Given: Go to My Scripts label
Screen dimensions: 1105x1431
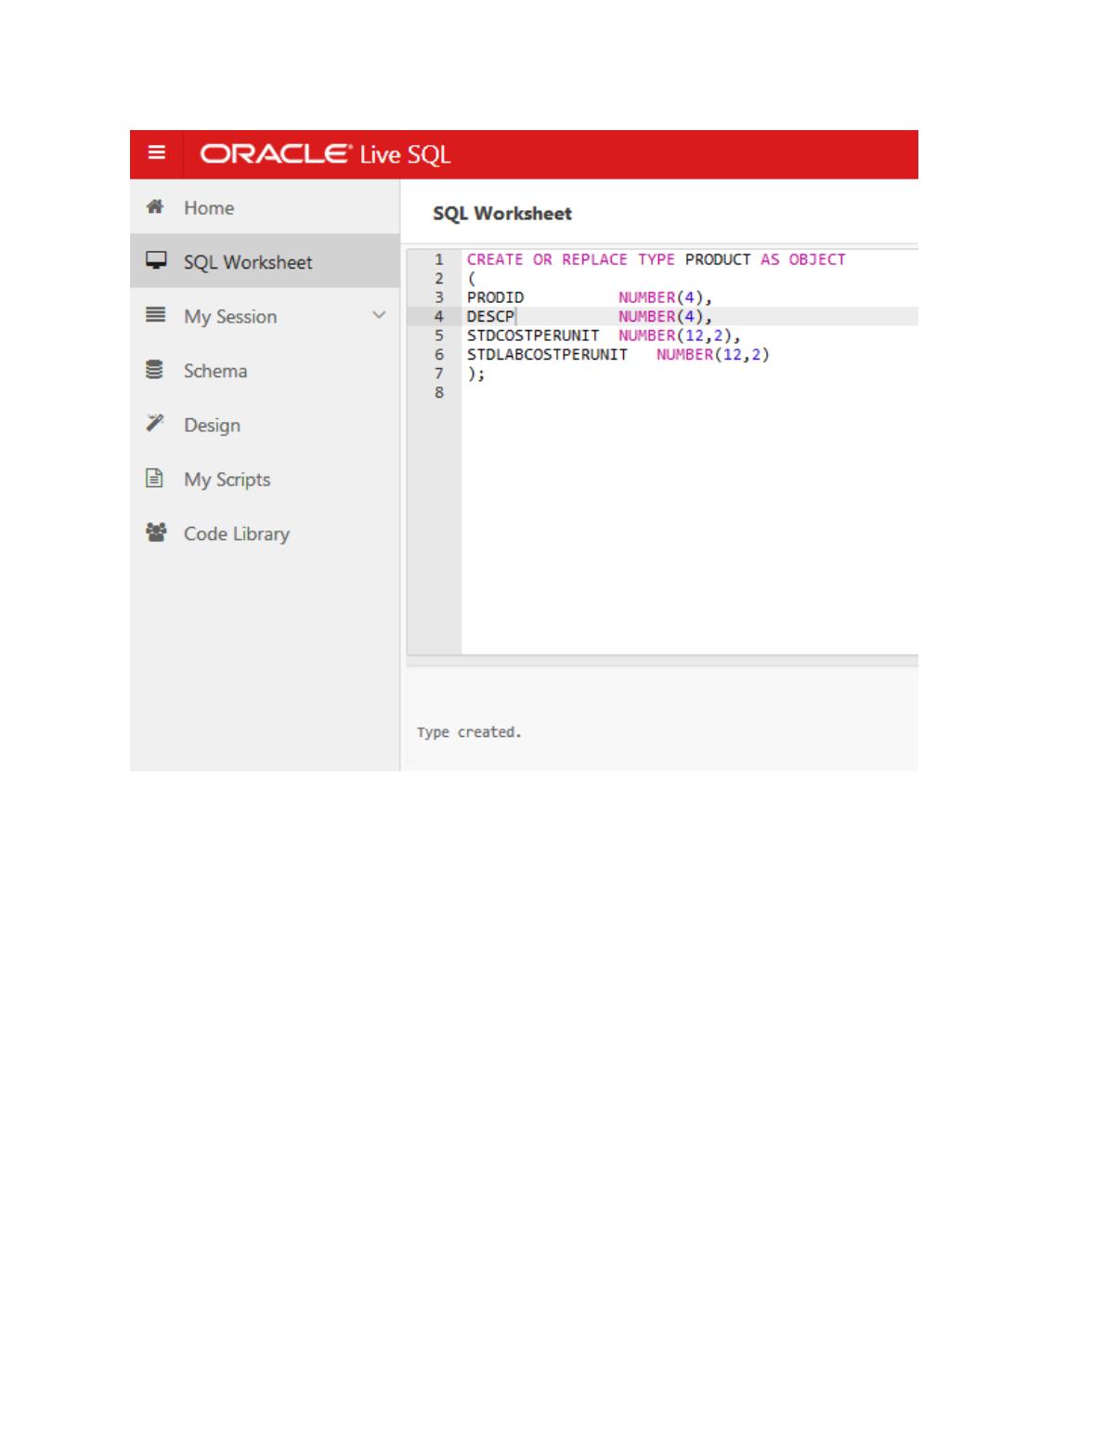Looking at the screenshot, I should click(x=227, y=479).
